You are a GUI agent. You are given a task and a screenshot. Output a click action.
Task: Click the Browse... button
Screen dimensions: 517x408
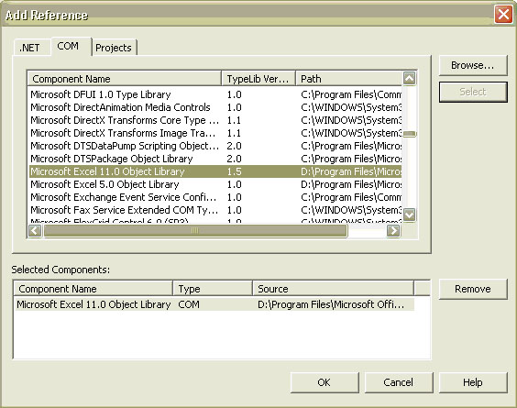473,65
